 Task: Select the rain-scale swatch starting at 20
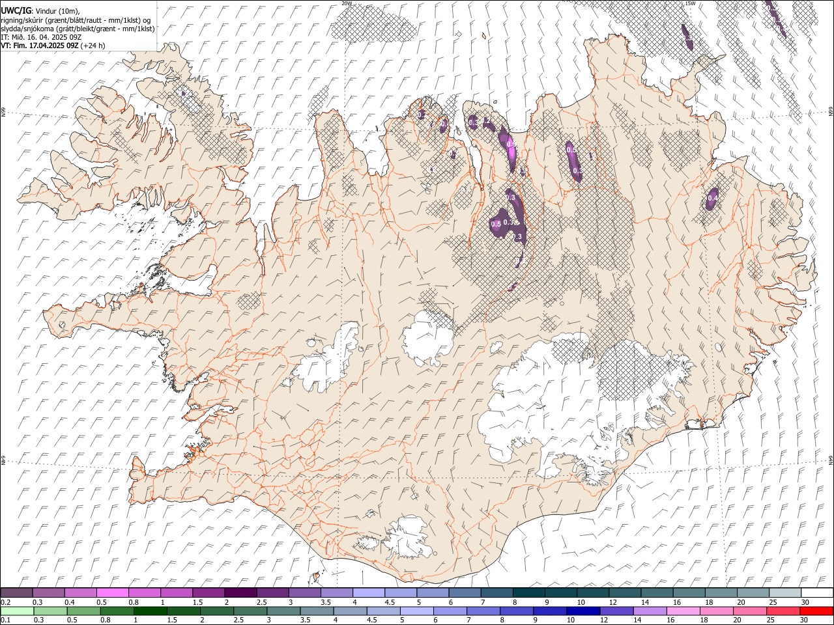pos(749,611)
